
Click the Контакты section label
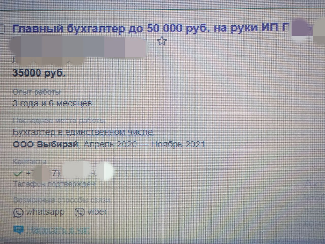[29, 162]
